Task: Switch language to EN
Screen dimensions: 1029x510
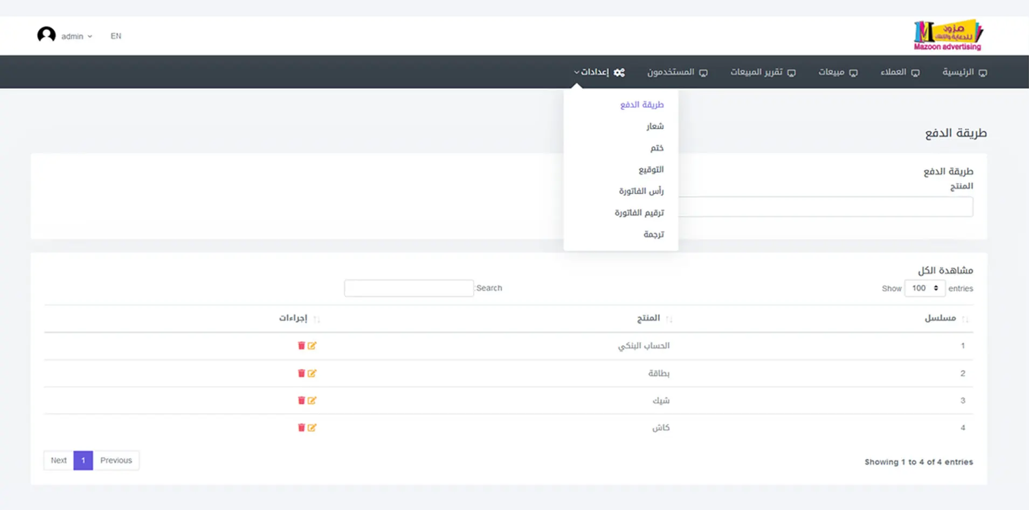Action: [116, 36]
